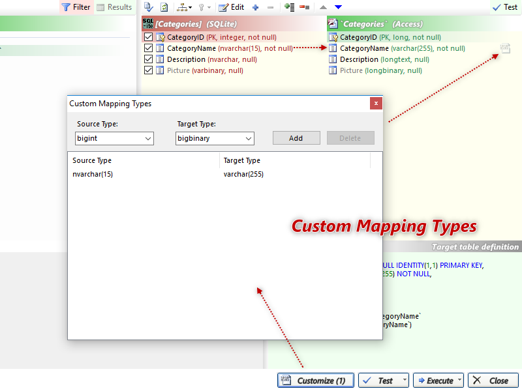Click the hierarchy diagram toolbar icon
This screenshot has width=522, height=391.
click(x=182, y=7)
